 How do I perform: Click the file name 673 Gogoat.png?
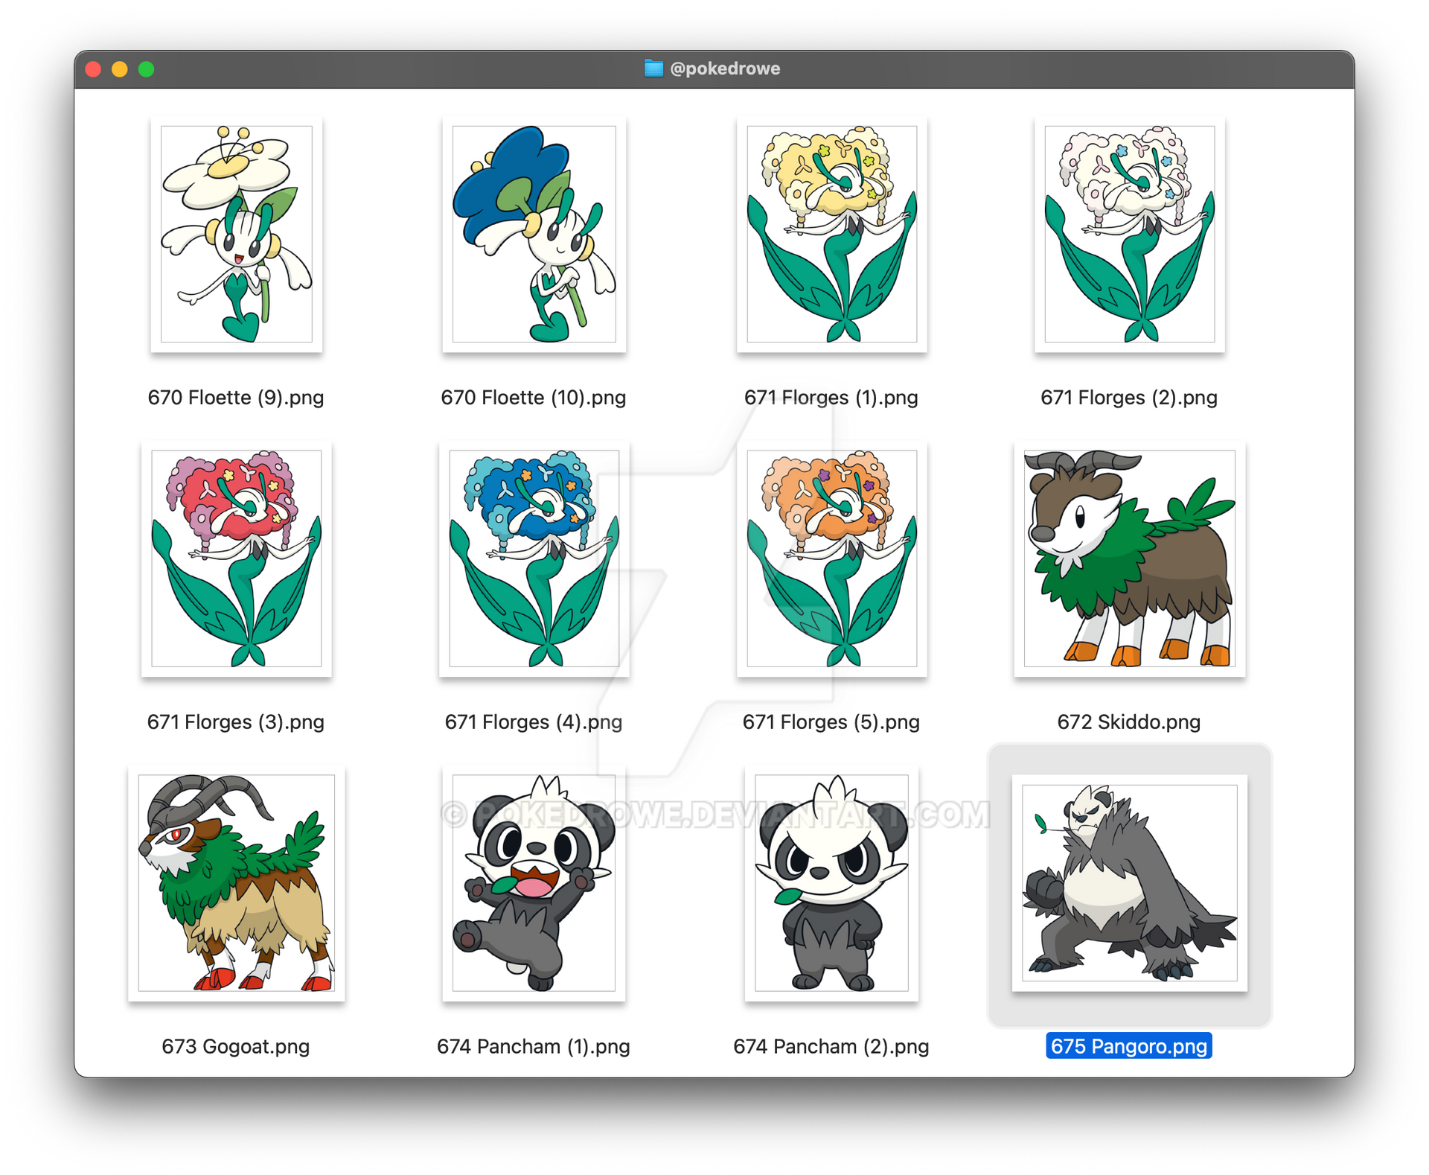coord(236,1047)
